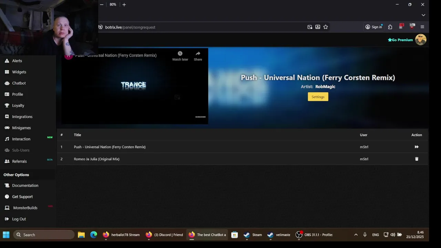Open File Explorer from taskbar
Image resolution: width=441 pixels, height=248 pixels.
[81, 235]
